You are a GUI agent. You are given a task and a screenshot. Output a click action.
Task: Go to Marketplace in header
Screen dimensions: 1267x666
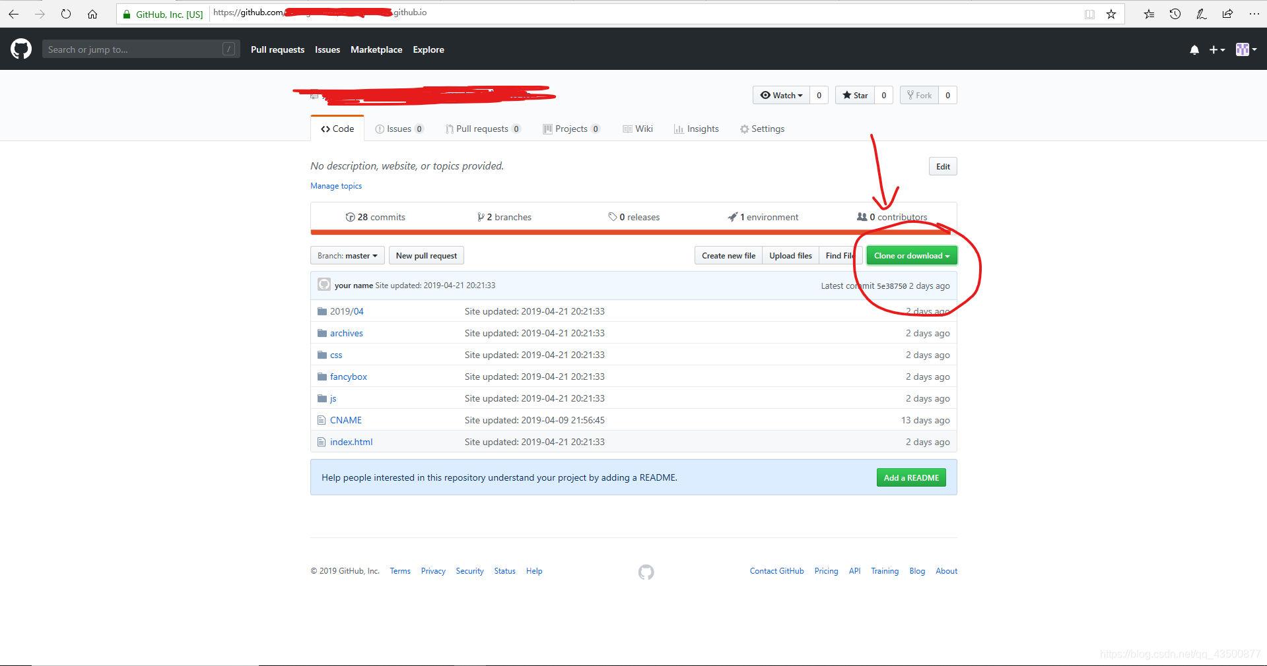click(376, 49)
